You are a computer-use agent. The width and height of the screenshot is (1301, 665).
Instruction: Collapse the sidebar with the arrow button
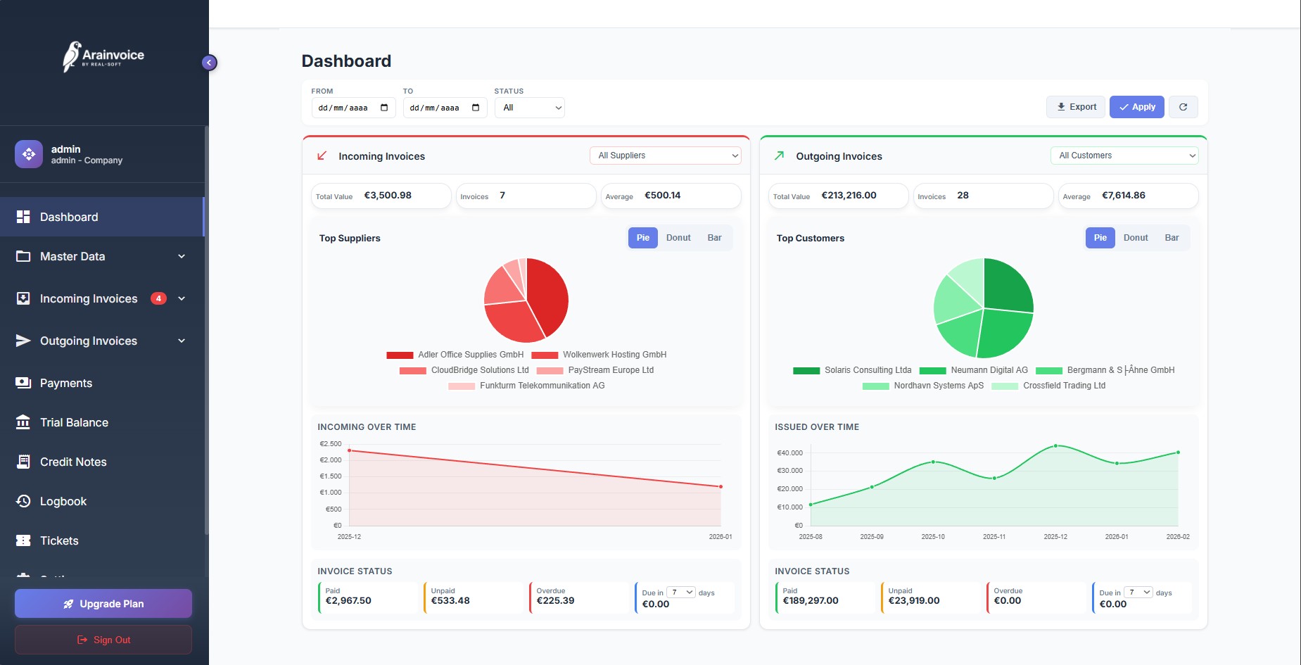click(x=209, y=63)
